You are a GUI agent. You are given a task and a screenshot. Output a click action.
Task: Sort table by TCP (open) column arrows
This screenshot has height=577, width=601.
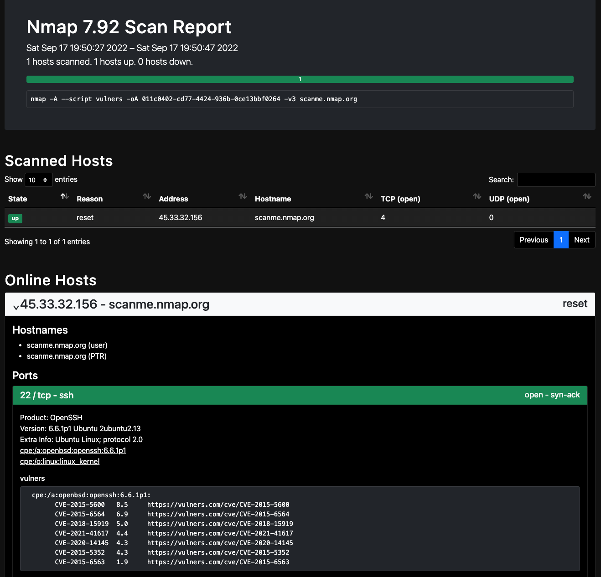(x=477, y=196)
